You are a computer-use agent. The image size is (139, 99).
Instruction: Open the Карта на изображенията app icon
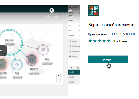point(93,11)
